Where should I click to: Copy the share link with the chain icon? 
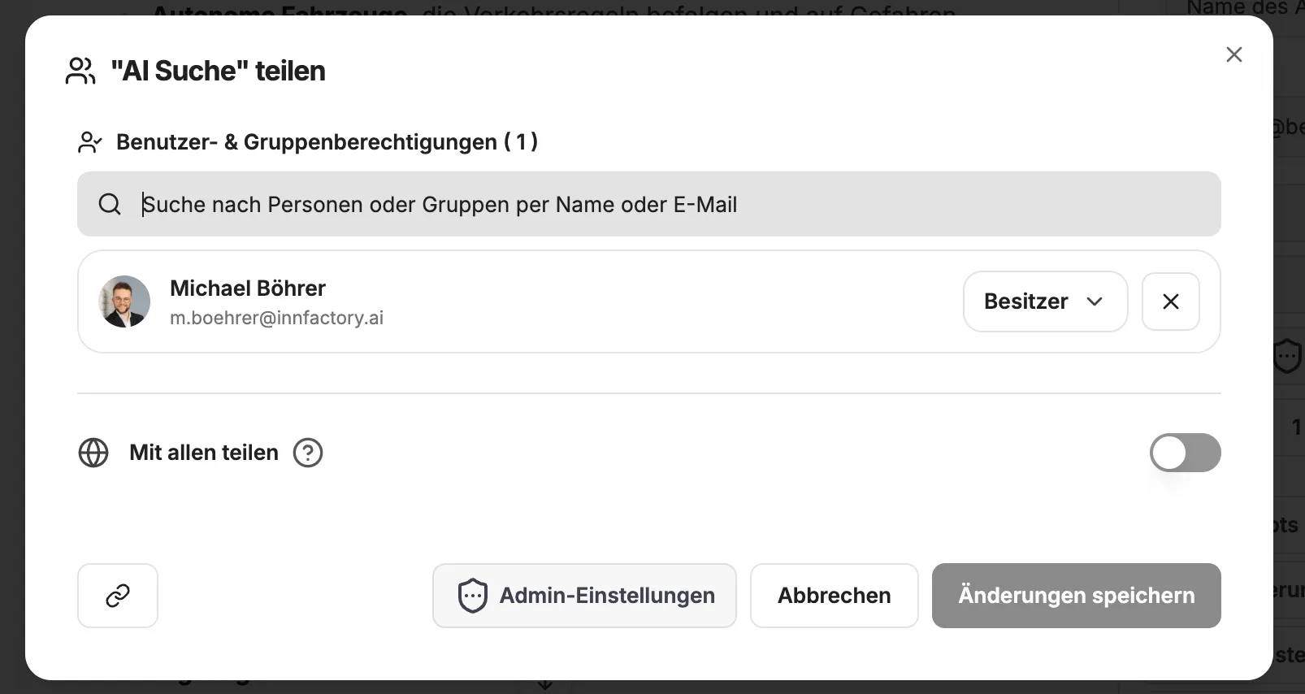click(x=118, y=596)
